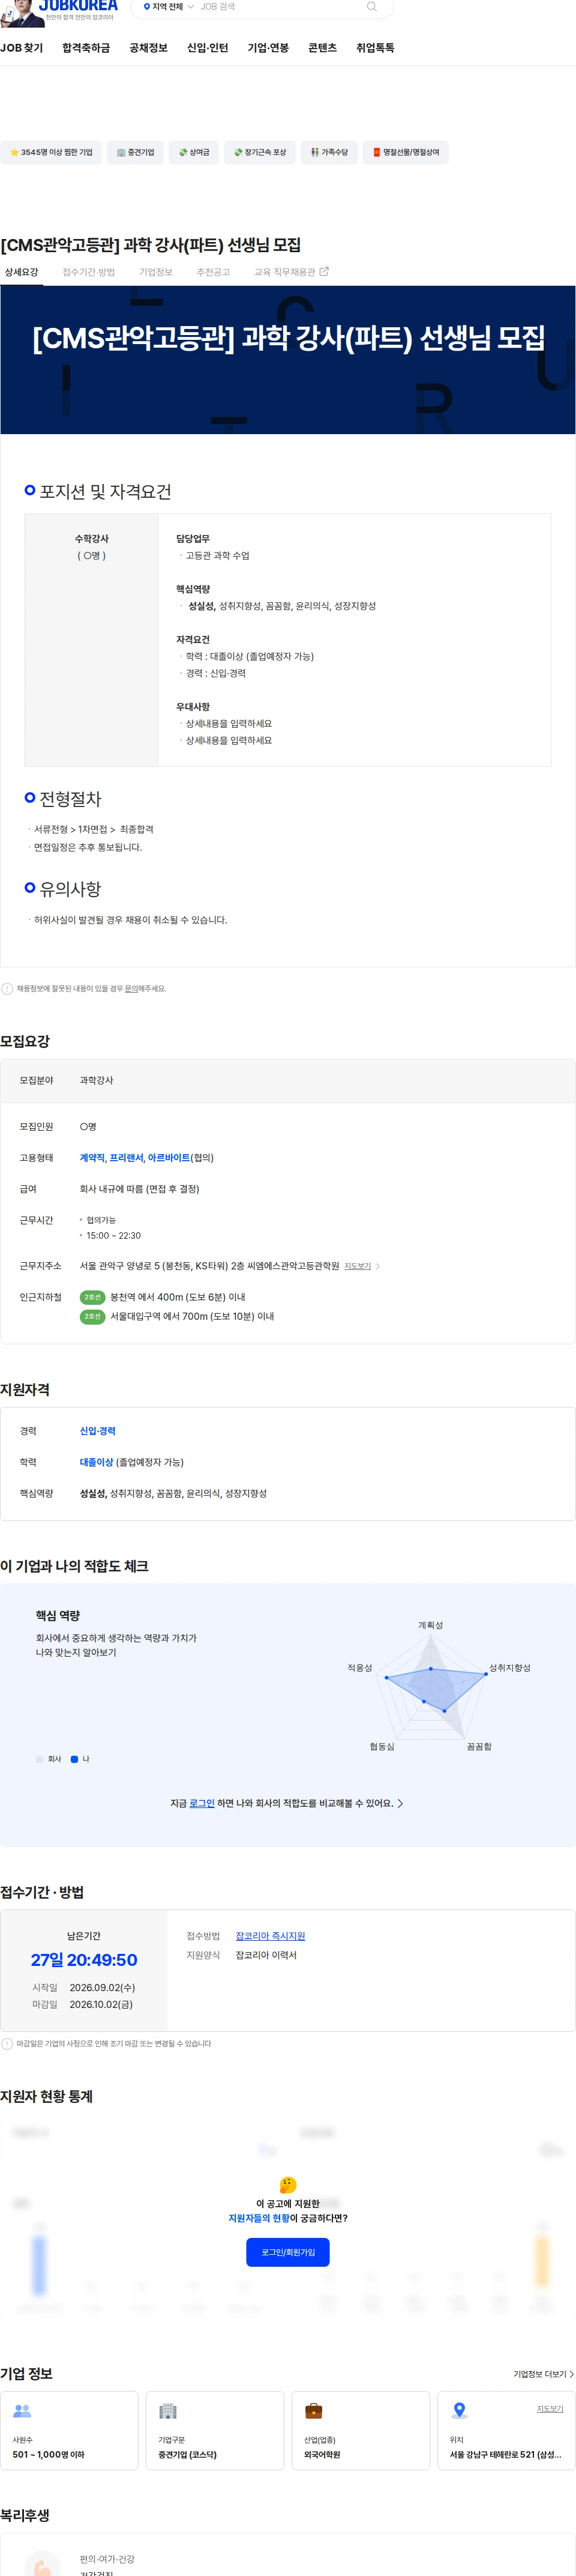This screenshot has height=2576, width=576.
Task: Click the 지도보기 link in 위치 card
Action: pos(550,2409)
